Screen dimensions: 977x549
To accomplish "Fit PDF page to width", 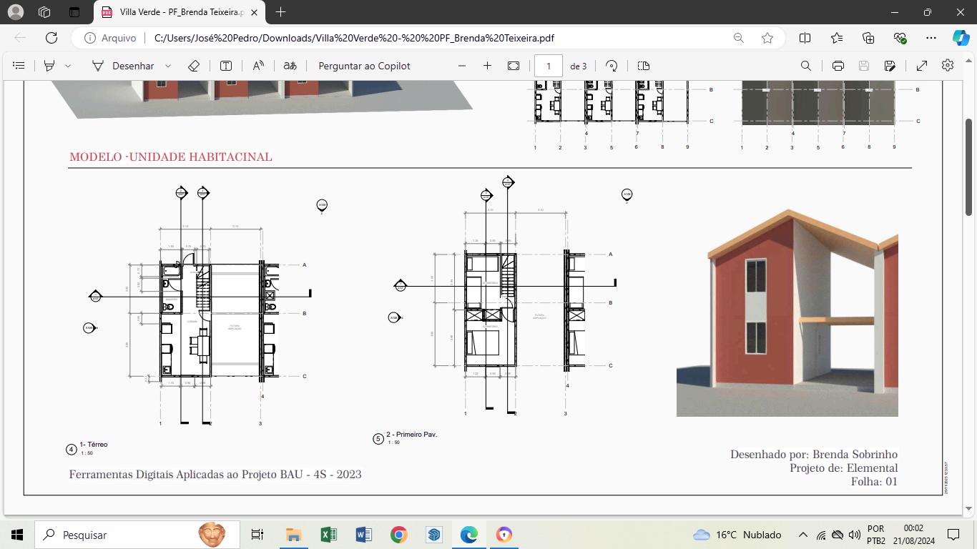I will 514,66.
